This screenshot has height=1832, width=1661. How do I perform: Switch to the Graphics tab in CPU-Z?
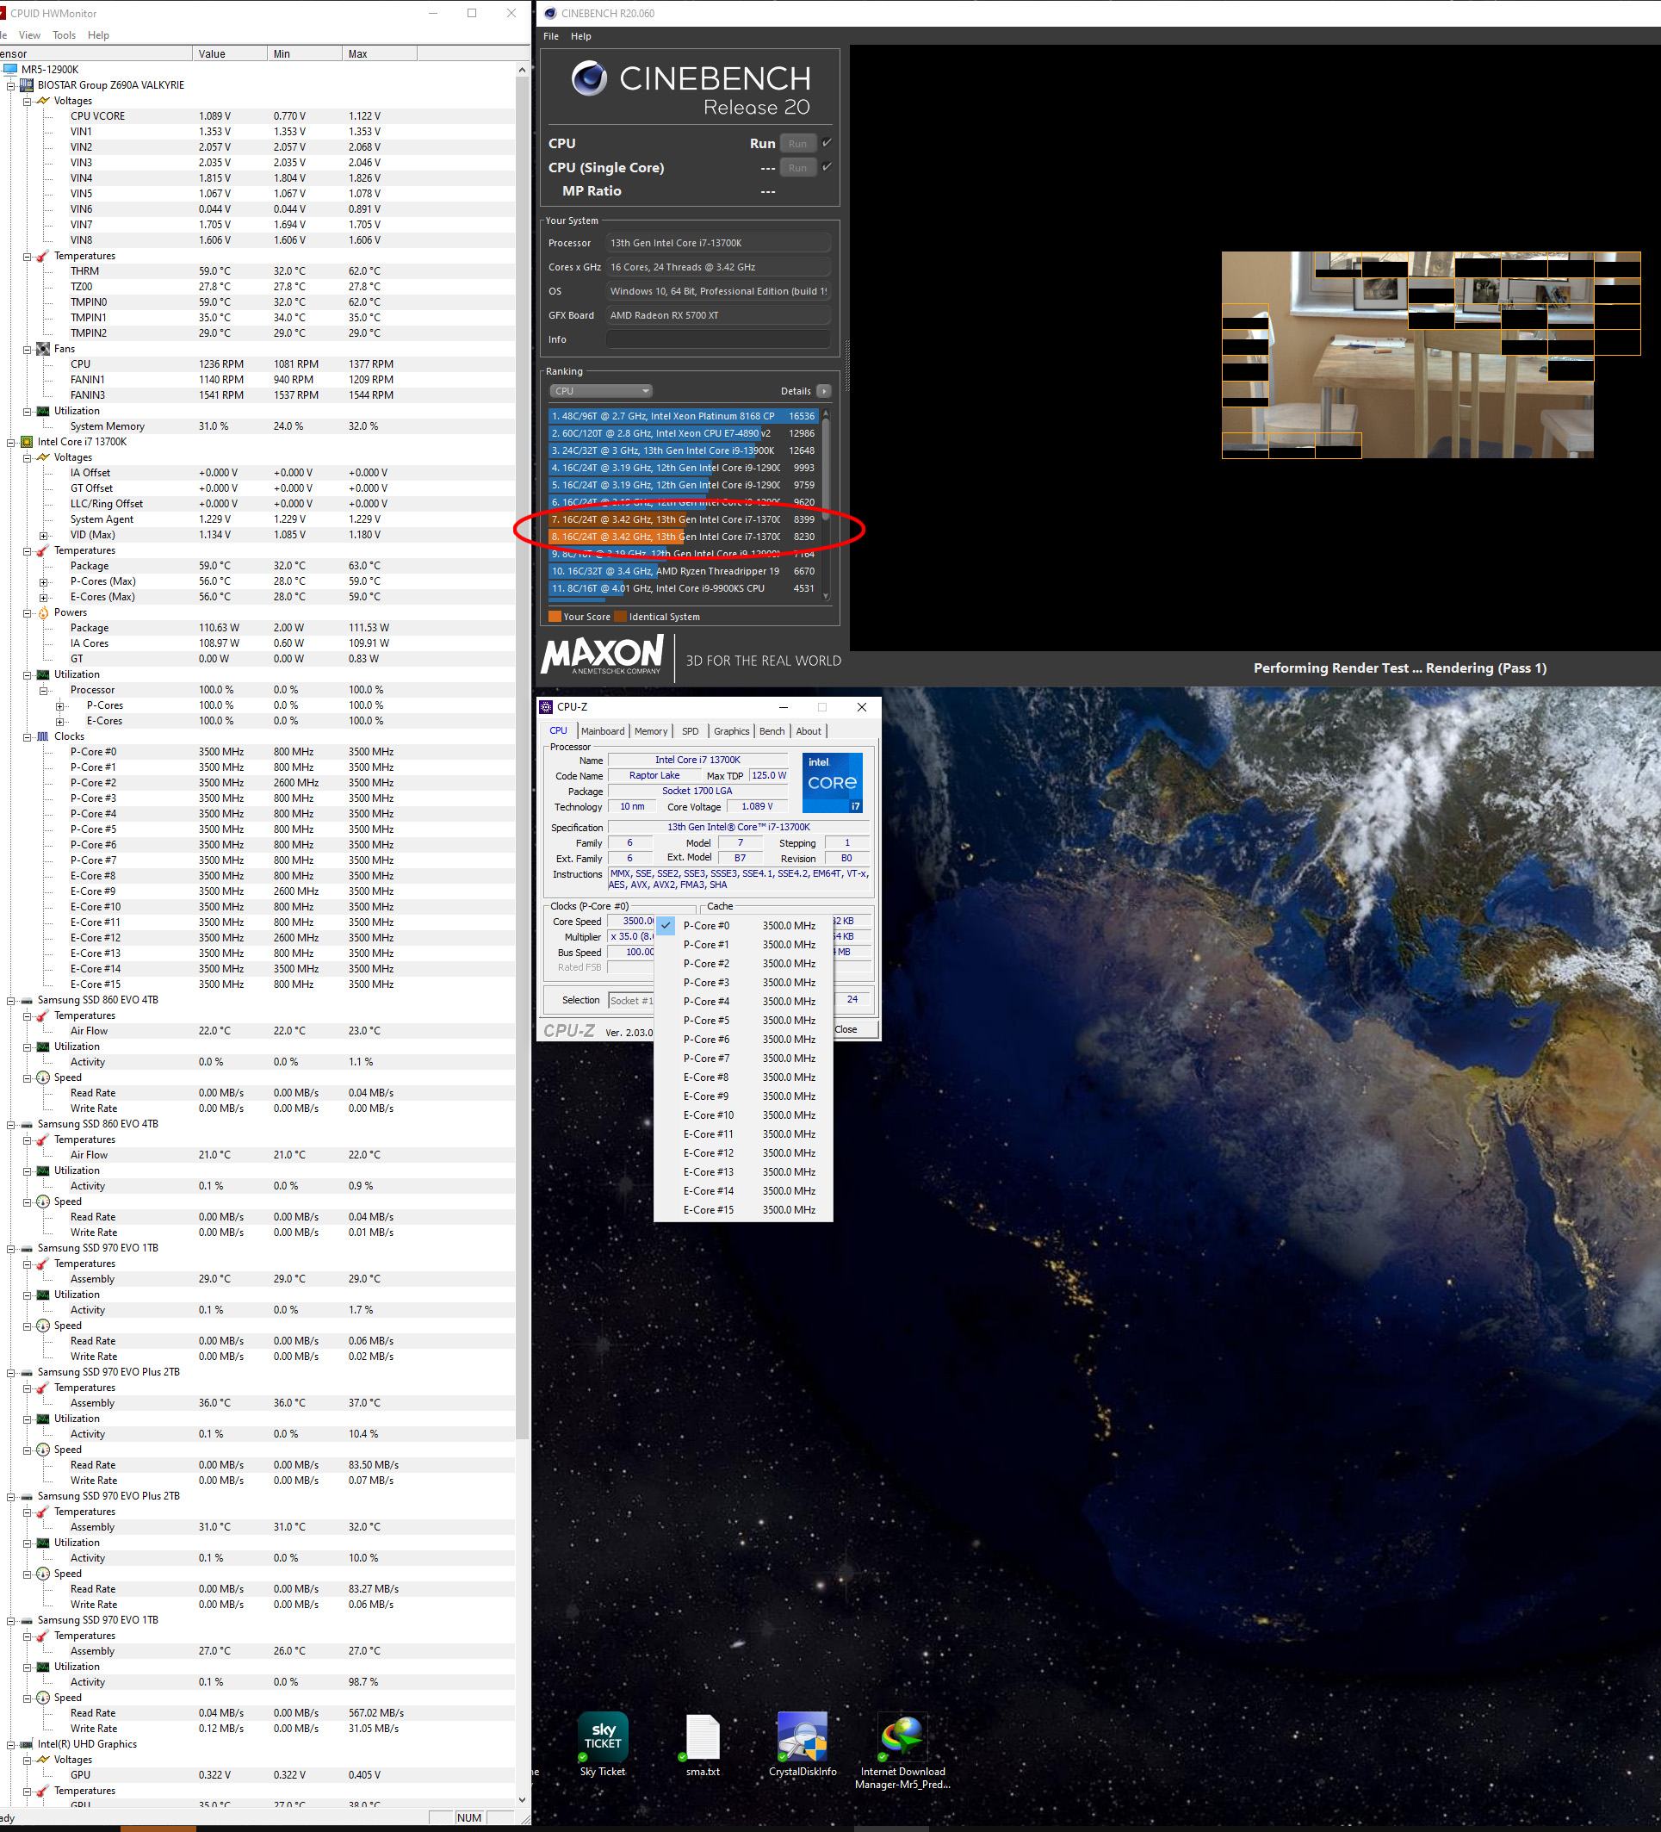[x=731, y=731]
